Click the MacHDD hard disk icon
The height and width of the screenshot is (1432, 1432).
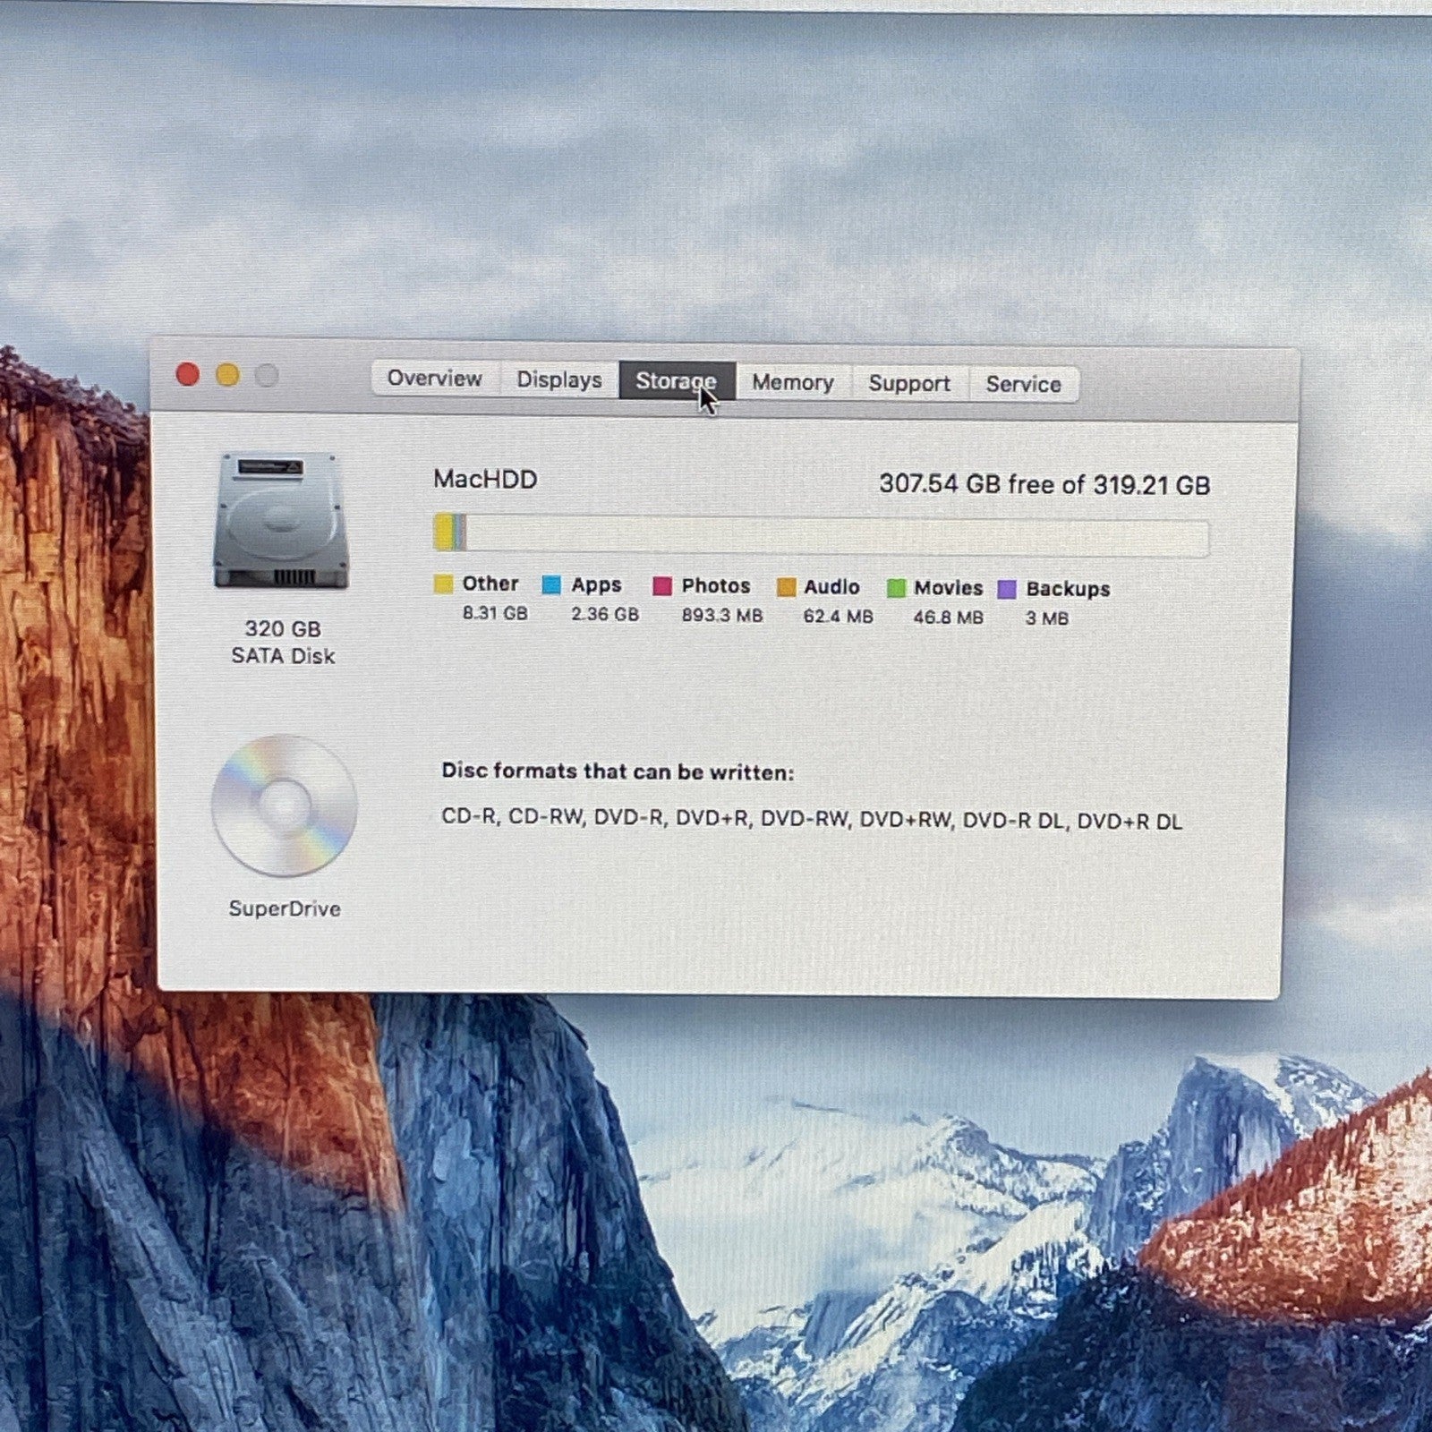tap(281, 521)
